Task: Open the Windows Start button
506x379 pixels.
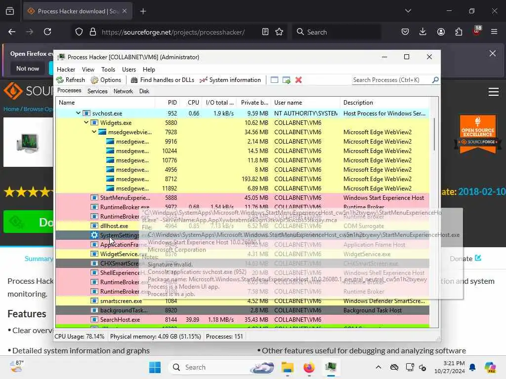Action: point(155,367)
